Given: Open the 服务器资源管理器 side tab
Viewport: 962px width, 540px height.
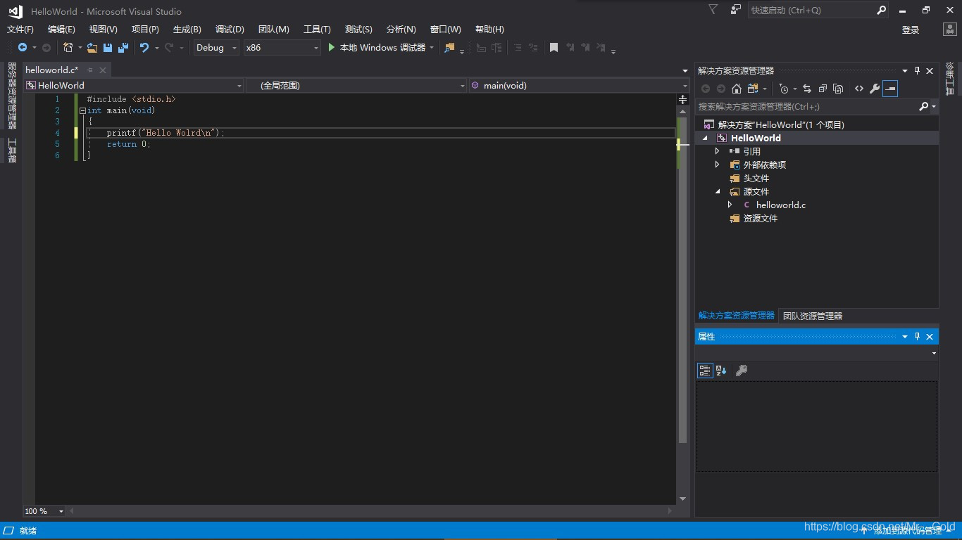Looking at the screenshot, I should pyautogui.click(x=12, y=96).
